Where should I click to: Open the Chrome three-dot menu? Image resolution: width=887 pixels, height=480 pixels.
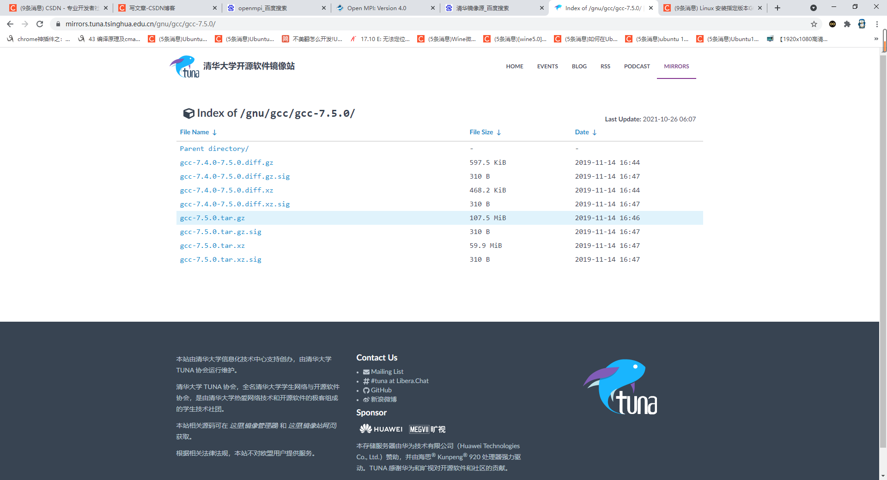(877, 24)
